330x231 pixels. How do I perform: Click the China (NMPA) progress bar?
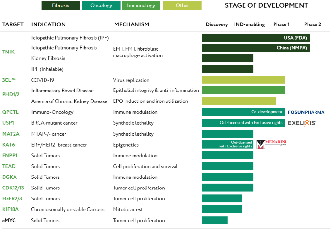[x=256, y=48]
